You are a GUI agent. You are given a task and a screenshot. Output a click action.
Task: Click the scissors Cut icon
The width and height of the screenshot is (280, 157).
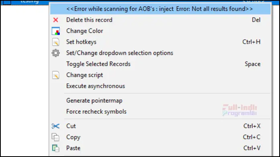(55, 126)
